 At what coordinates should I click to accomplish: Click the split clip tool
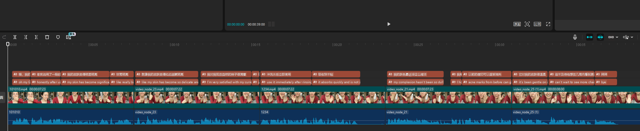(15, 37)
